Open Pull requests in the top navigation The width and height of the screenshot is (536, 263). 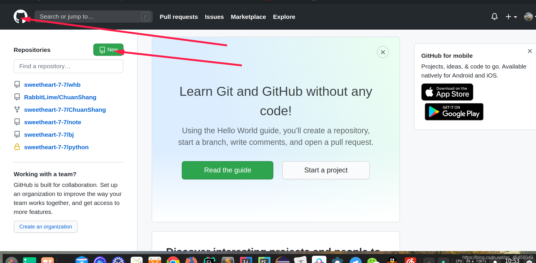179,17
